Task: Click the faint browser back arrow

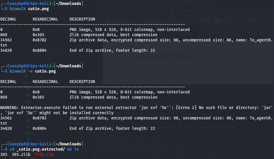Action: click(x=110, y=11)
